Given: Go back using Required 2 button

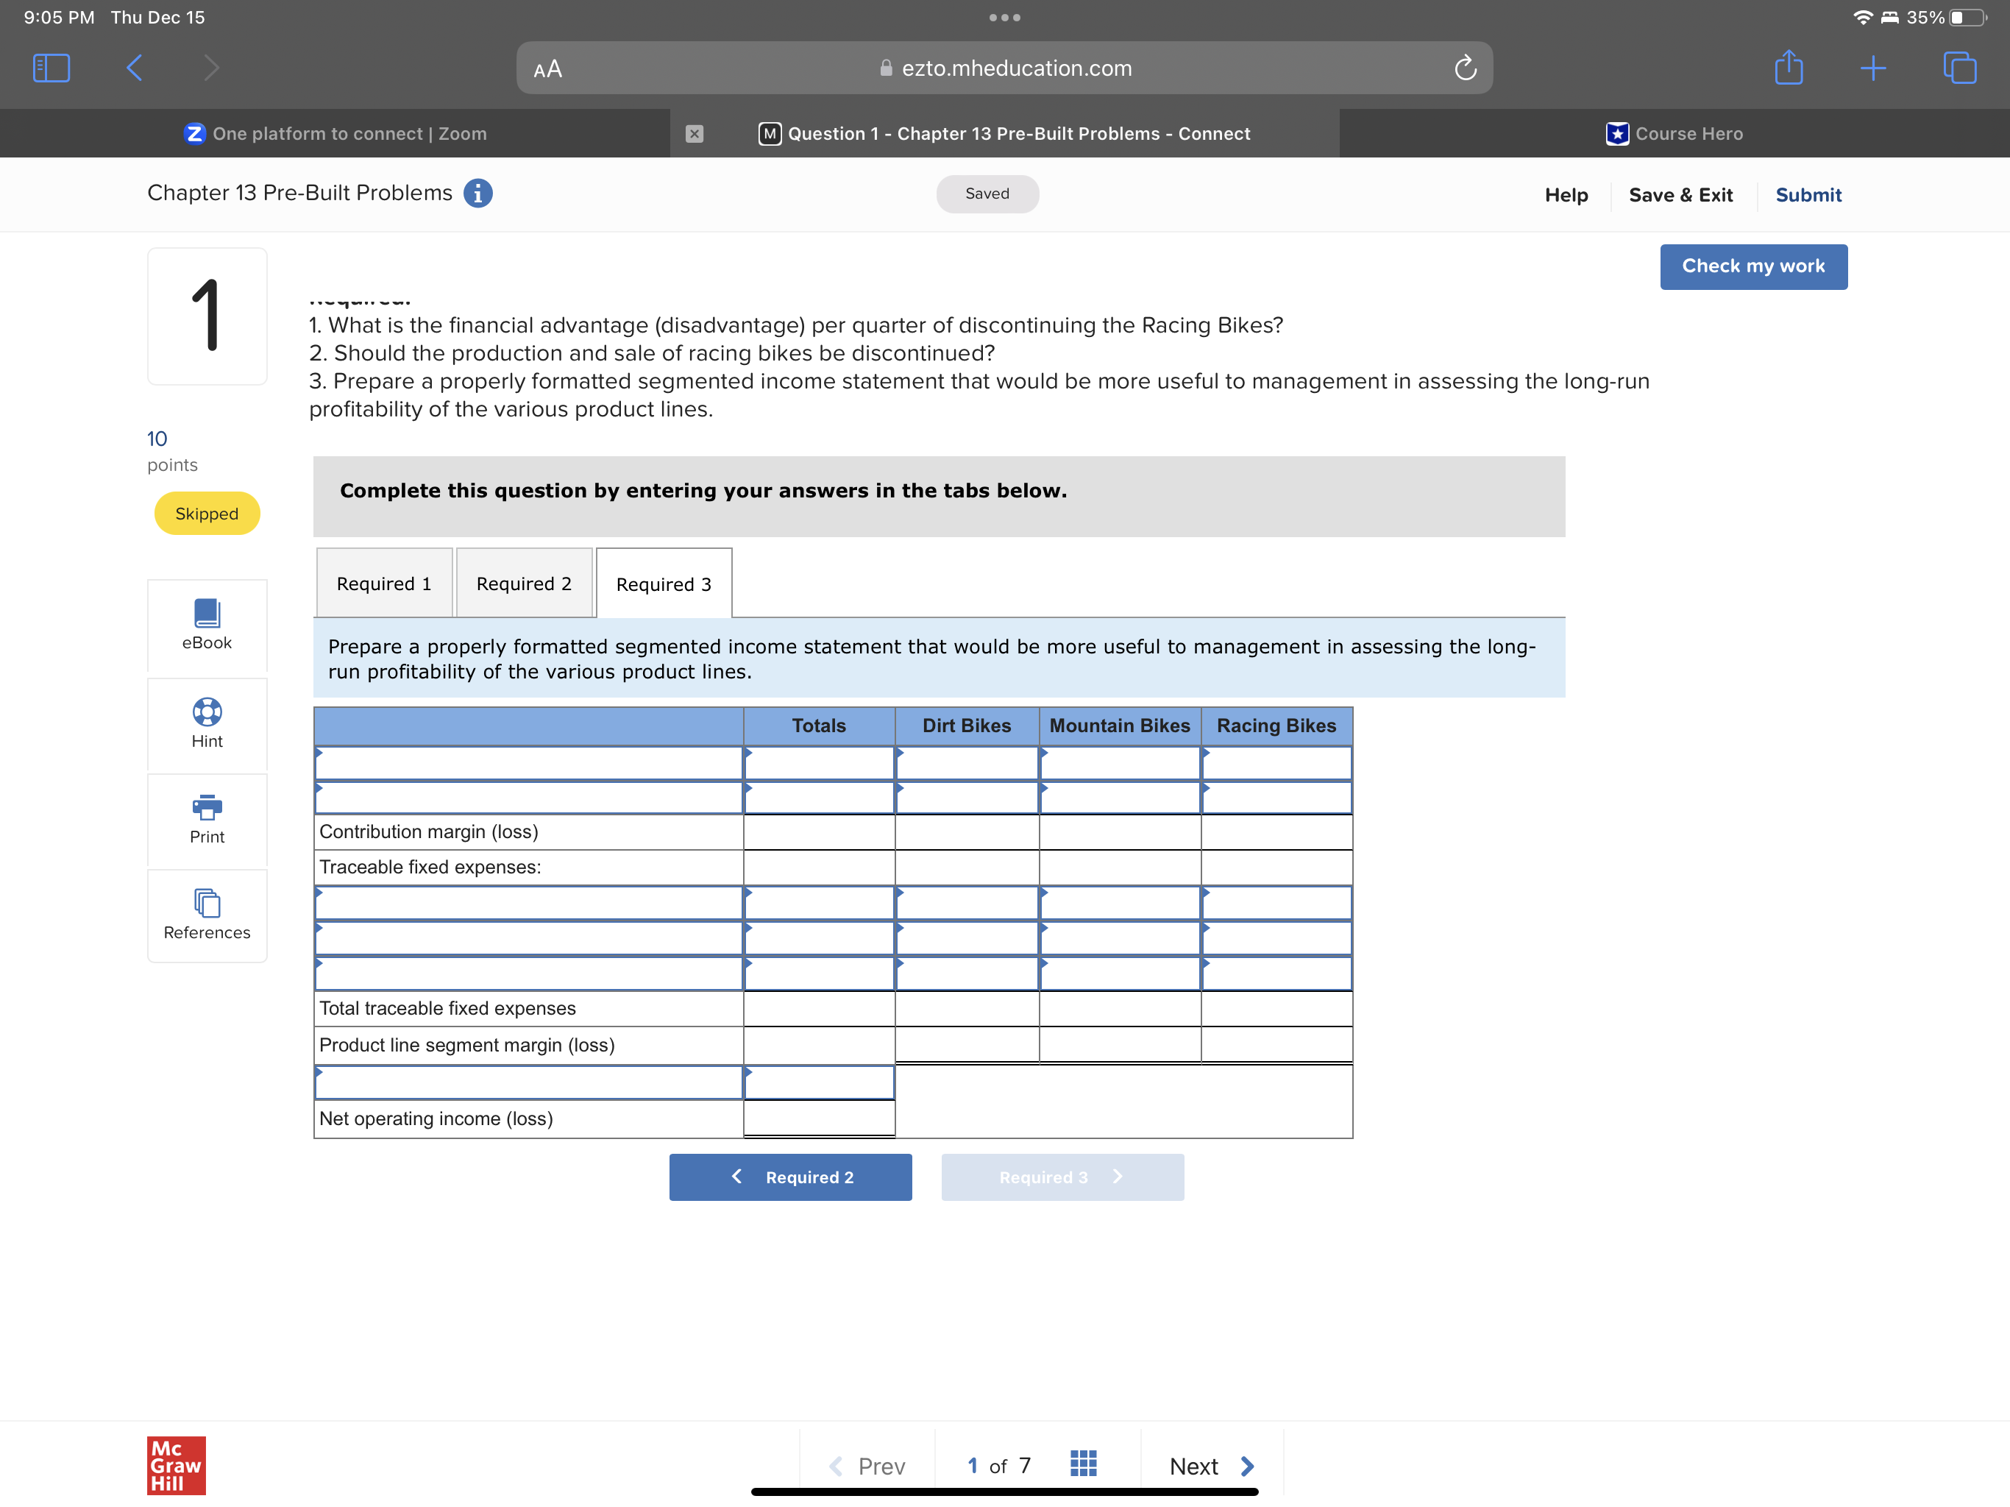Looking at the screenshot, I should coord(789,1177).
